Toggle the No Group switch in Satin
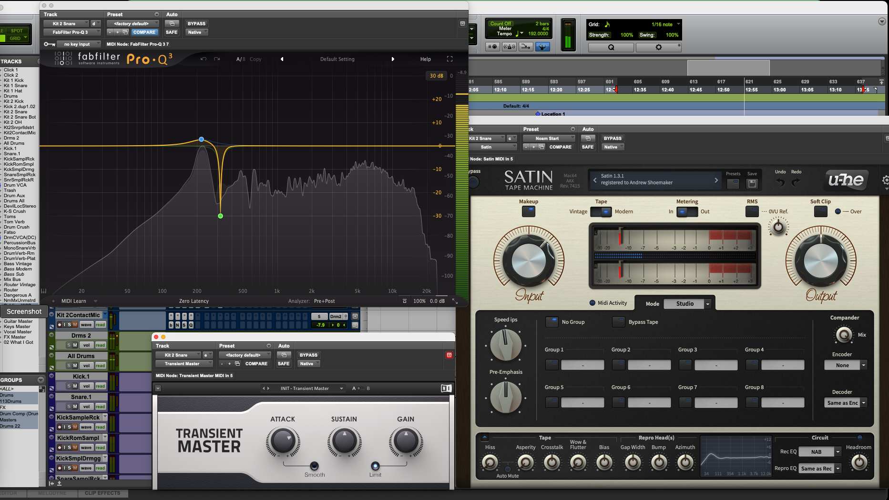The width and height of the screenshot is (889, 500). (x=552, y=322)
